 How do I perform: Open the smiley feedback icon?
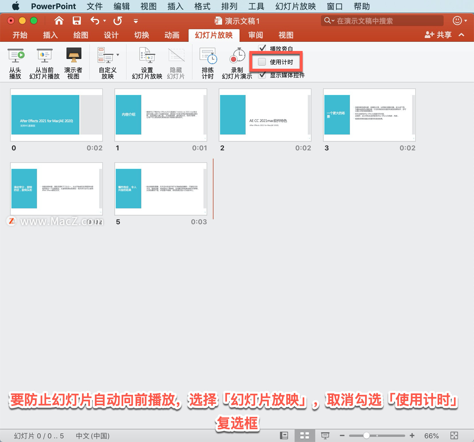pos(457,21)
